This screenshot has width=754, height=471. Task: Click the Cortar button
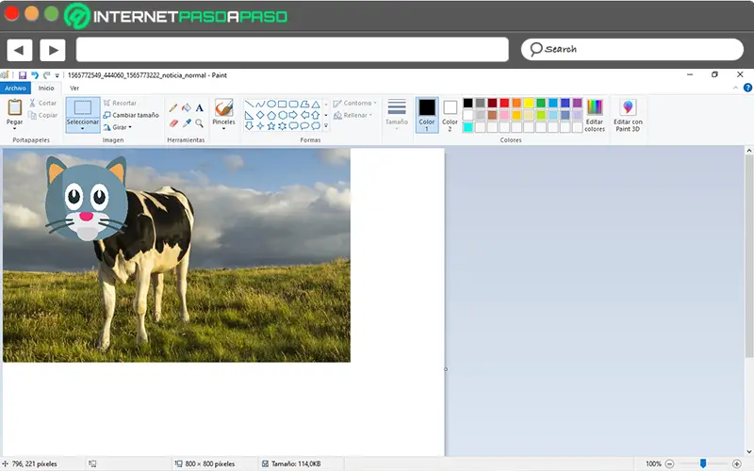click(42, 103)
